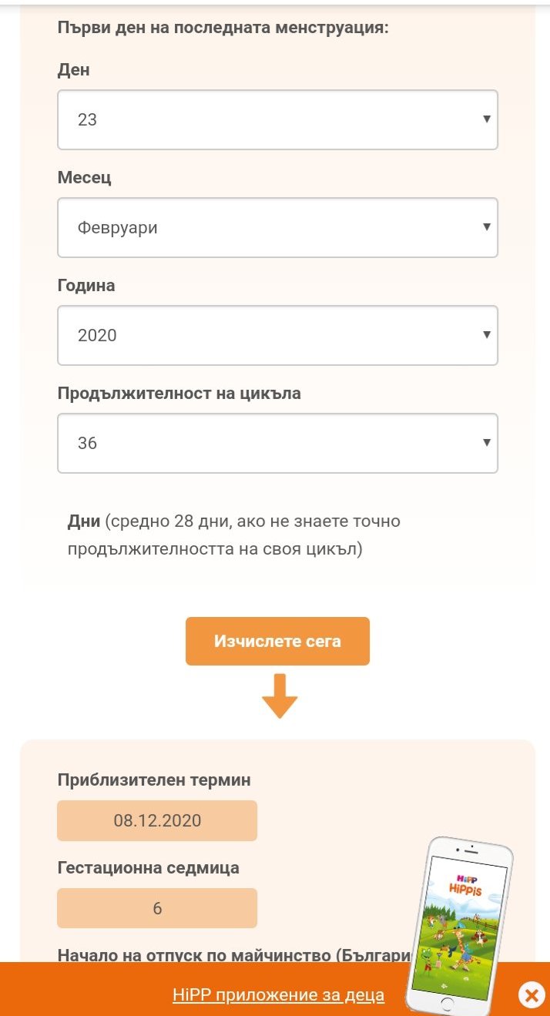Open the Ден dropdown showing 23

[x=277, y=119]
